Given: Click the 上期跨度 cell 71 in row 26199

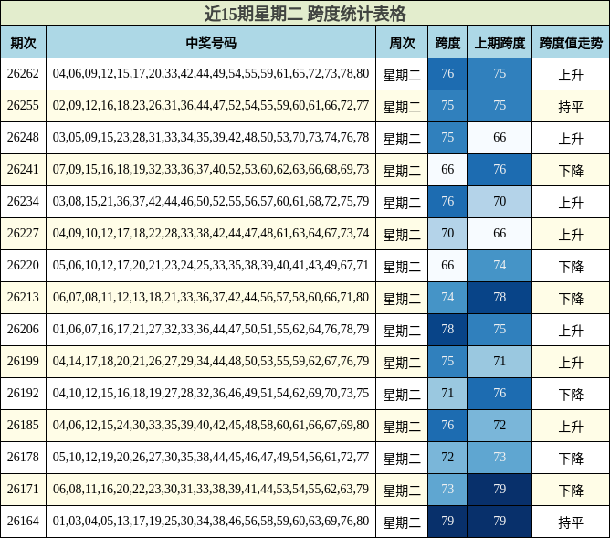Looking at the screenshot, I should 500,362.
